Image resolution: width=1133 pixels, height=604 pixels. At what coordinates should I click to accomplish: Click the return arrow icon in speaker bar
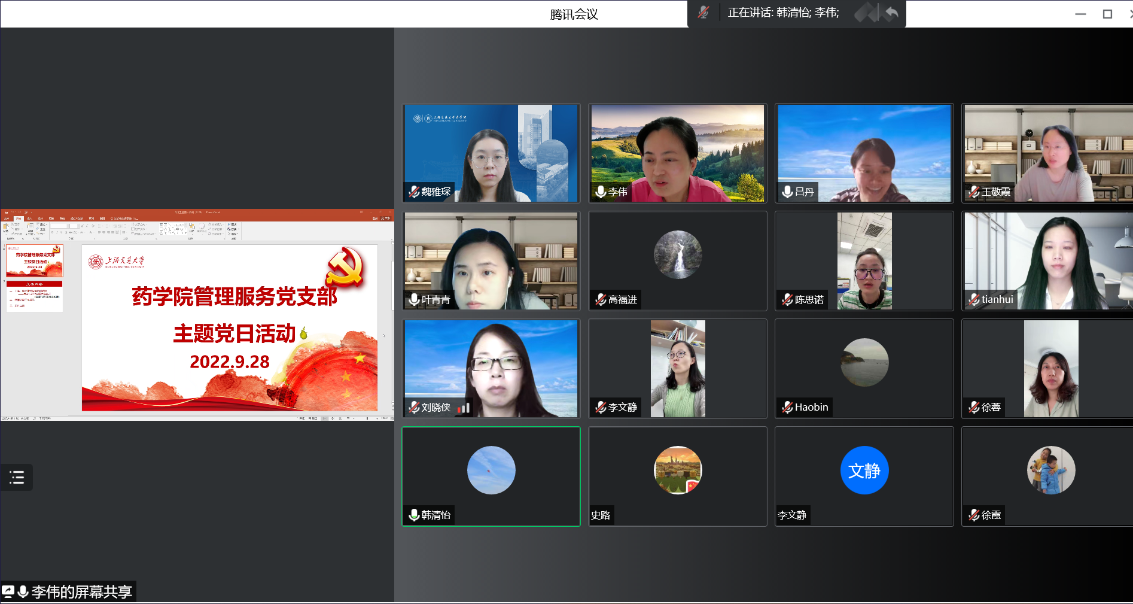(891, 13)
